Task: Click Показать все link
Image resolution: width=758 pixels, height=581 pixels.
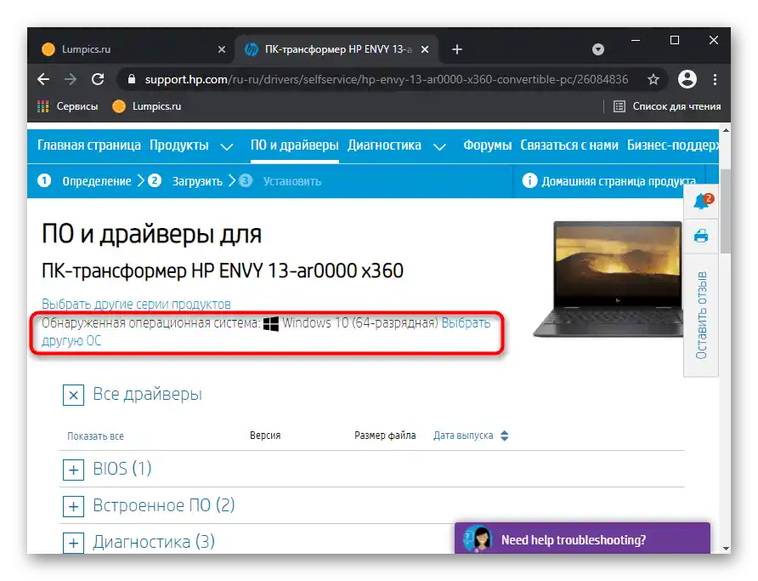Action: (95, 436)
